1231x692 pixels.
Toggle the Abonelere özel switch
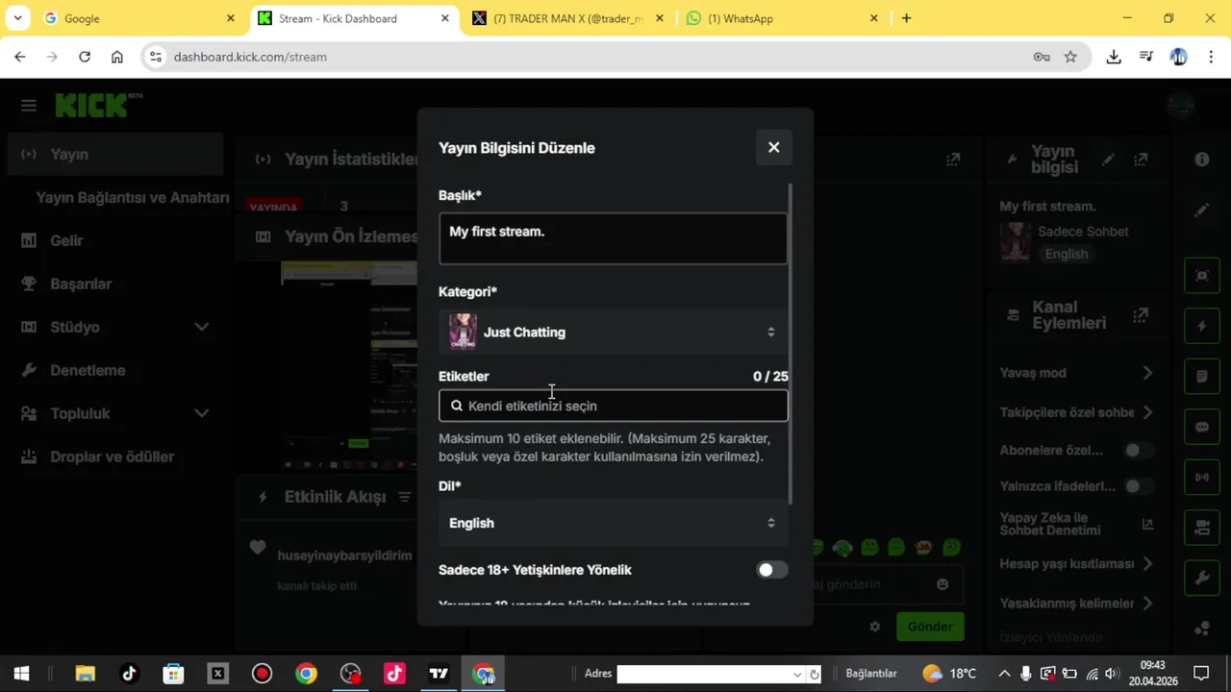pyautogui.click(x=1140, y=450)
